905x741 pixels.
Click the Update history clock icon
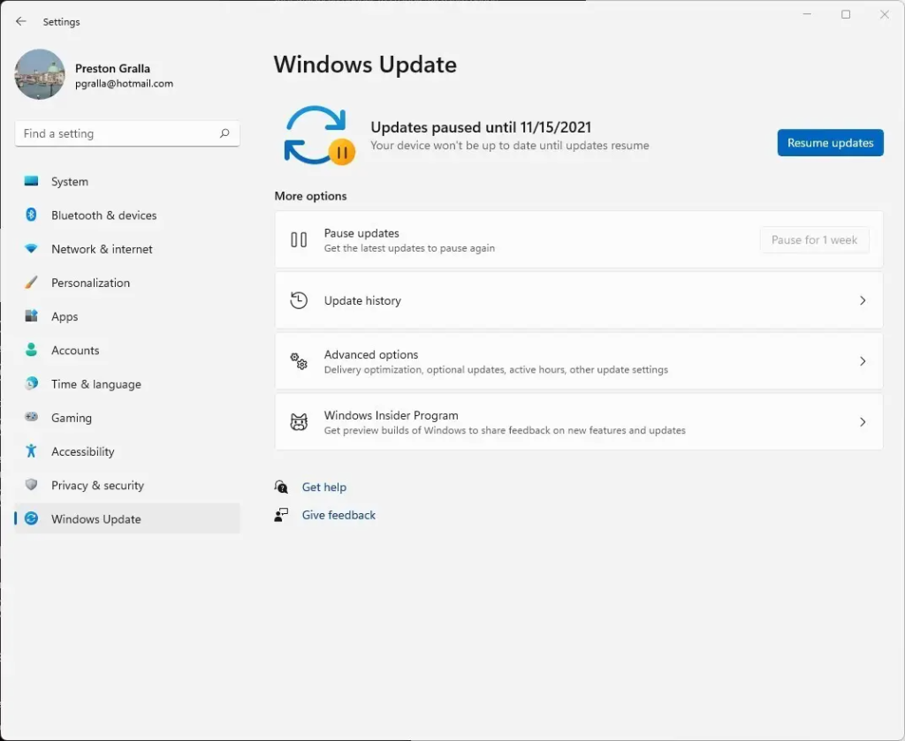[x=299, y=300]
